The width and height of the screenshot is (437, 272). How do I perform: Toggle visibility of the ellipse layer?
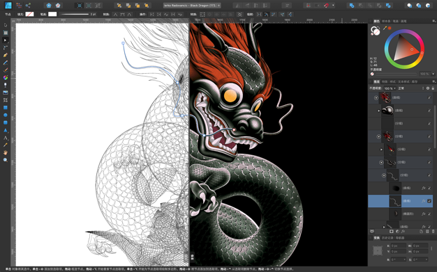click(429, 214)
